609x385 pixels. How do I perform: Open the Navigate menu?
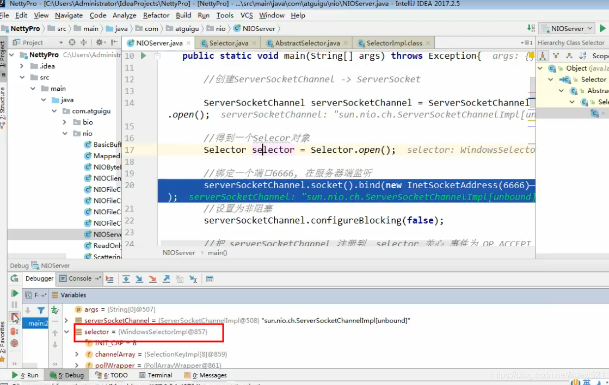[x=69, y=16]
